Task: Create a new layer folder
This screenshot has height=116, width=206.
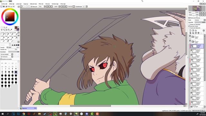Action: click(196, 30)
